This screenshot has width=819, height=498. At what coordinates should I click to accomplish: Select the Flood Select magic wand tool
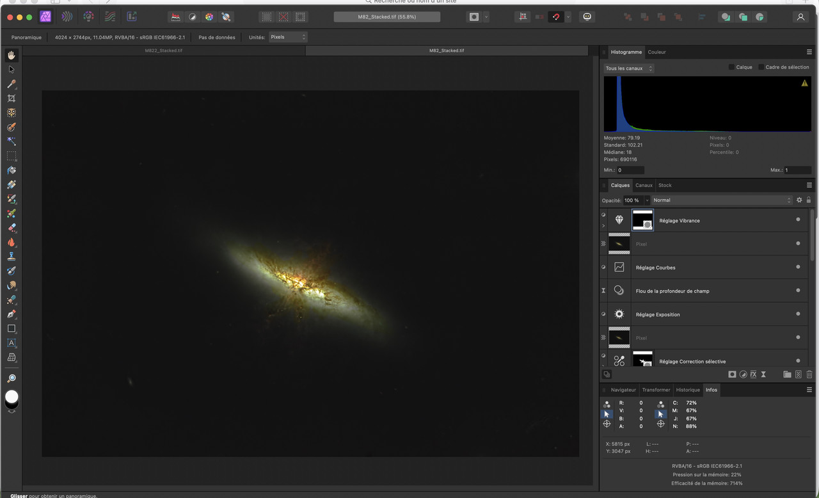(x=12, y=141)
